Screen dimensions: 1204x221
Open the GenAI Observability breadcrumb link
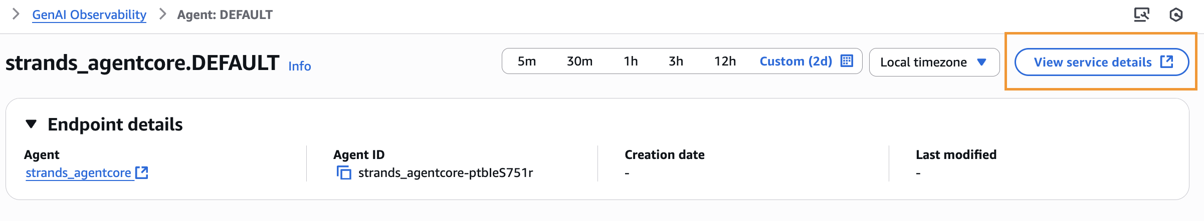point(89,14)
